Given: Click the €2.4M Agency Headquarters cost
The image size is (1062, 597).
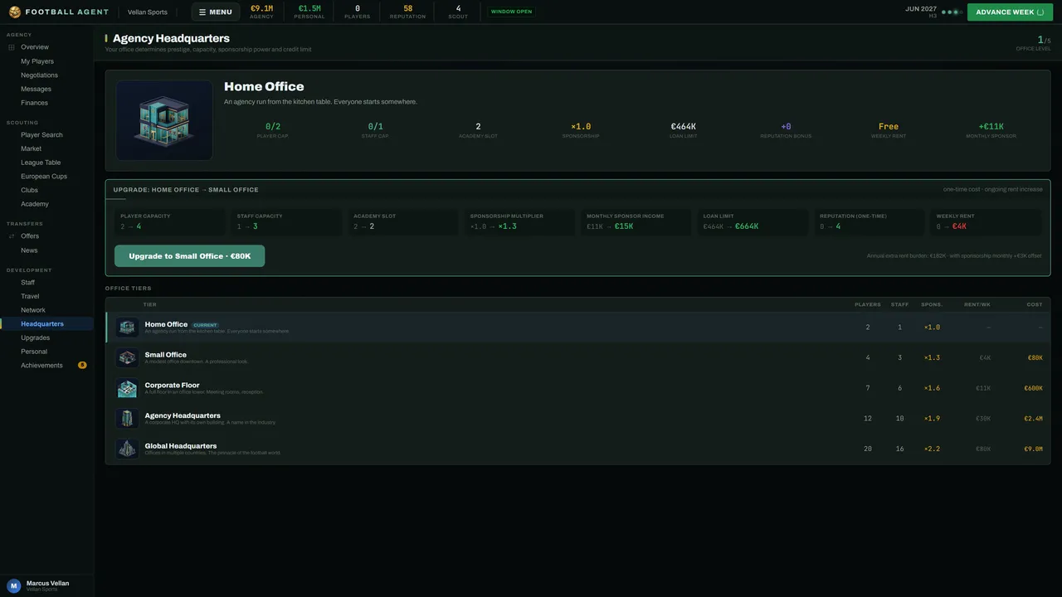Looking at the screenshot, I should [x=1033, y=419].
